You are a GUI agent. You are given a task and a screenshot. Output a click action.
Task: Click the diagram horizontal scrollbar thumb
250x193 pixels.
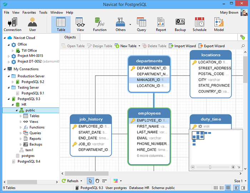86,174
